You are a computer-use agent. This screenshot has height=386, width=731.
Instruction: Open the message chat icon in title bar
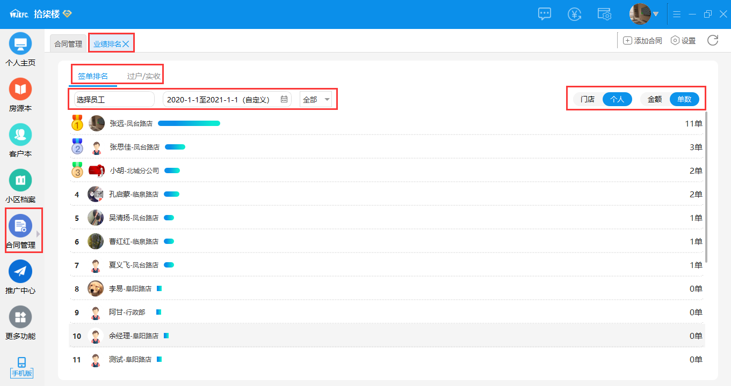tap(545, 14)
